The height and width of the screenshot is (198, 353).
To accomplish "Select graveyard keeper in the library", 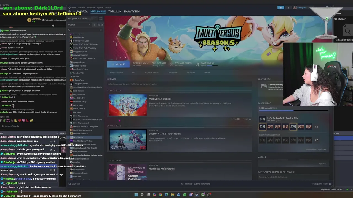I will (x=80, y=55).
